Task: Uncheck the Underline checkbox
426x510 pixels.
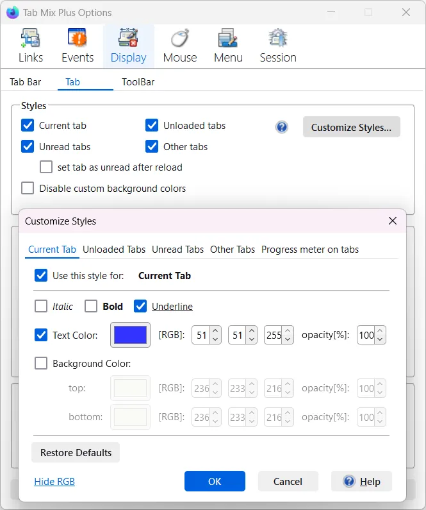Action: coord(140,307)
